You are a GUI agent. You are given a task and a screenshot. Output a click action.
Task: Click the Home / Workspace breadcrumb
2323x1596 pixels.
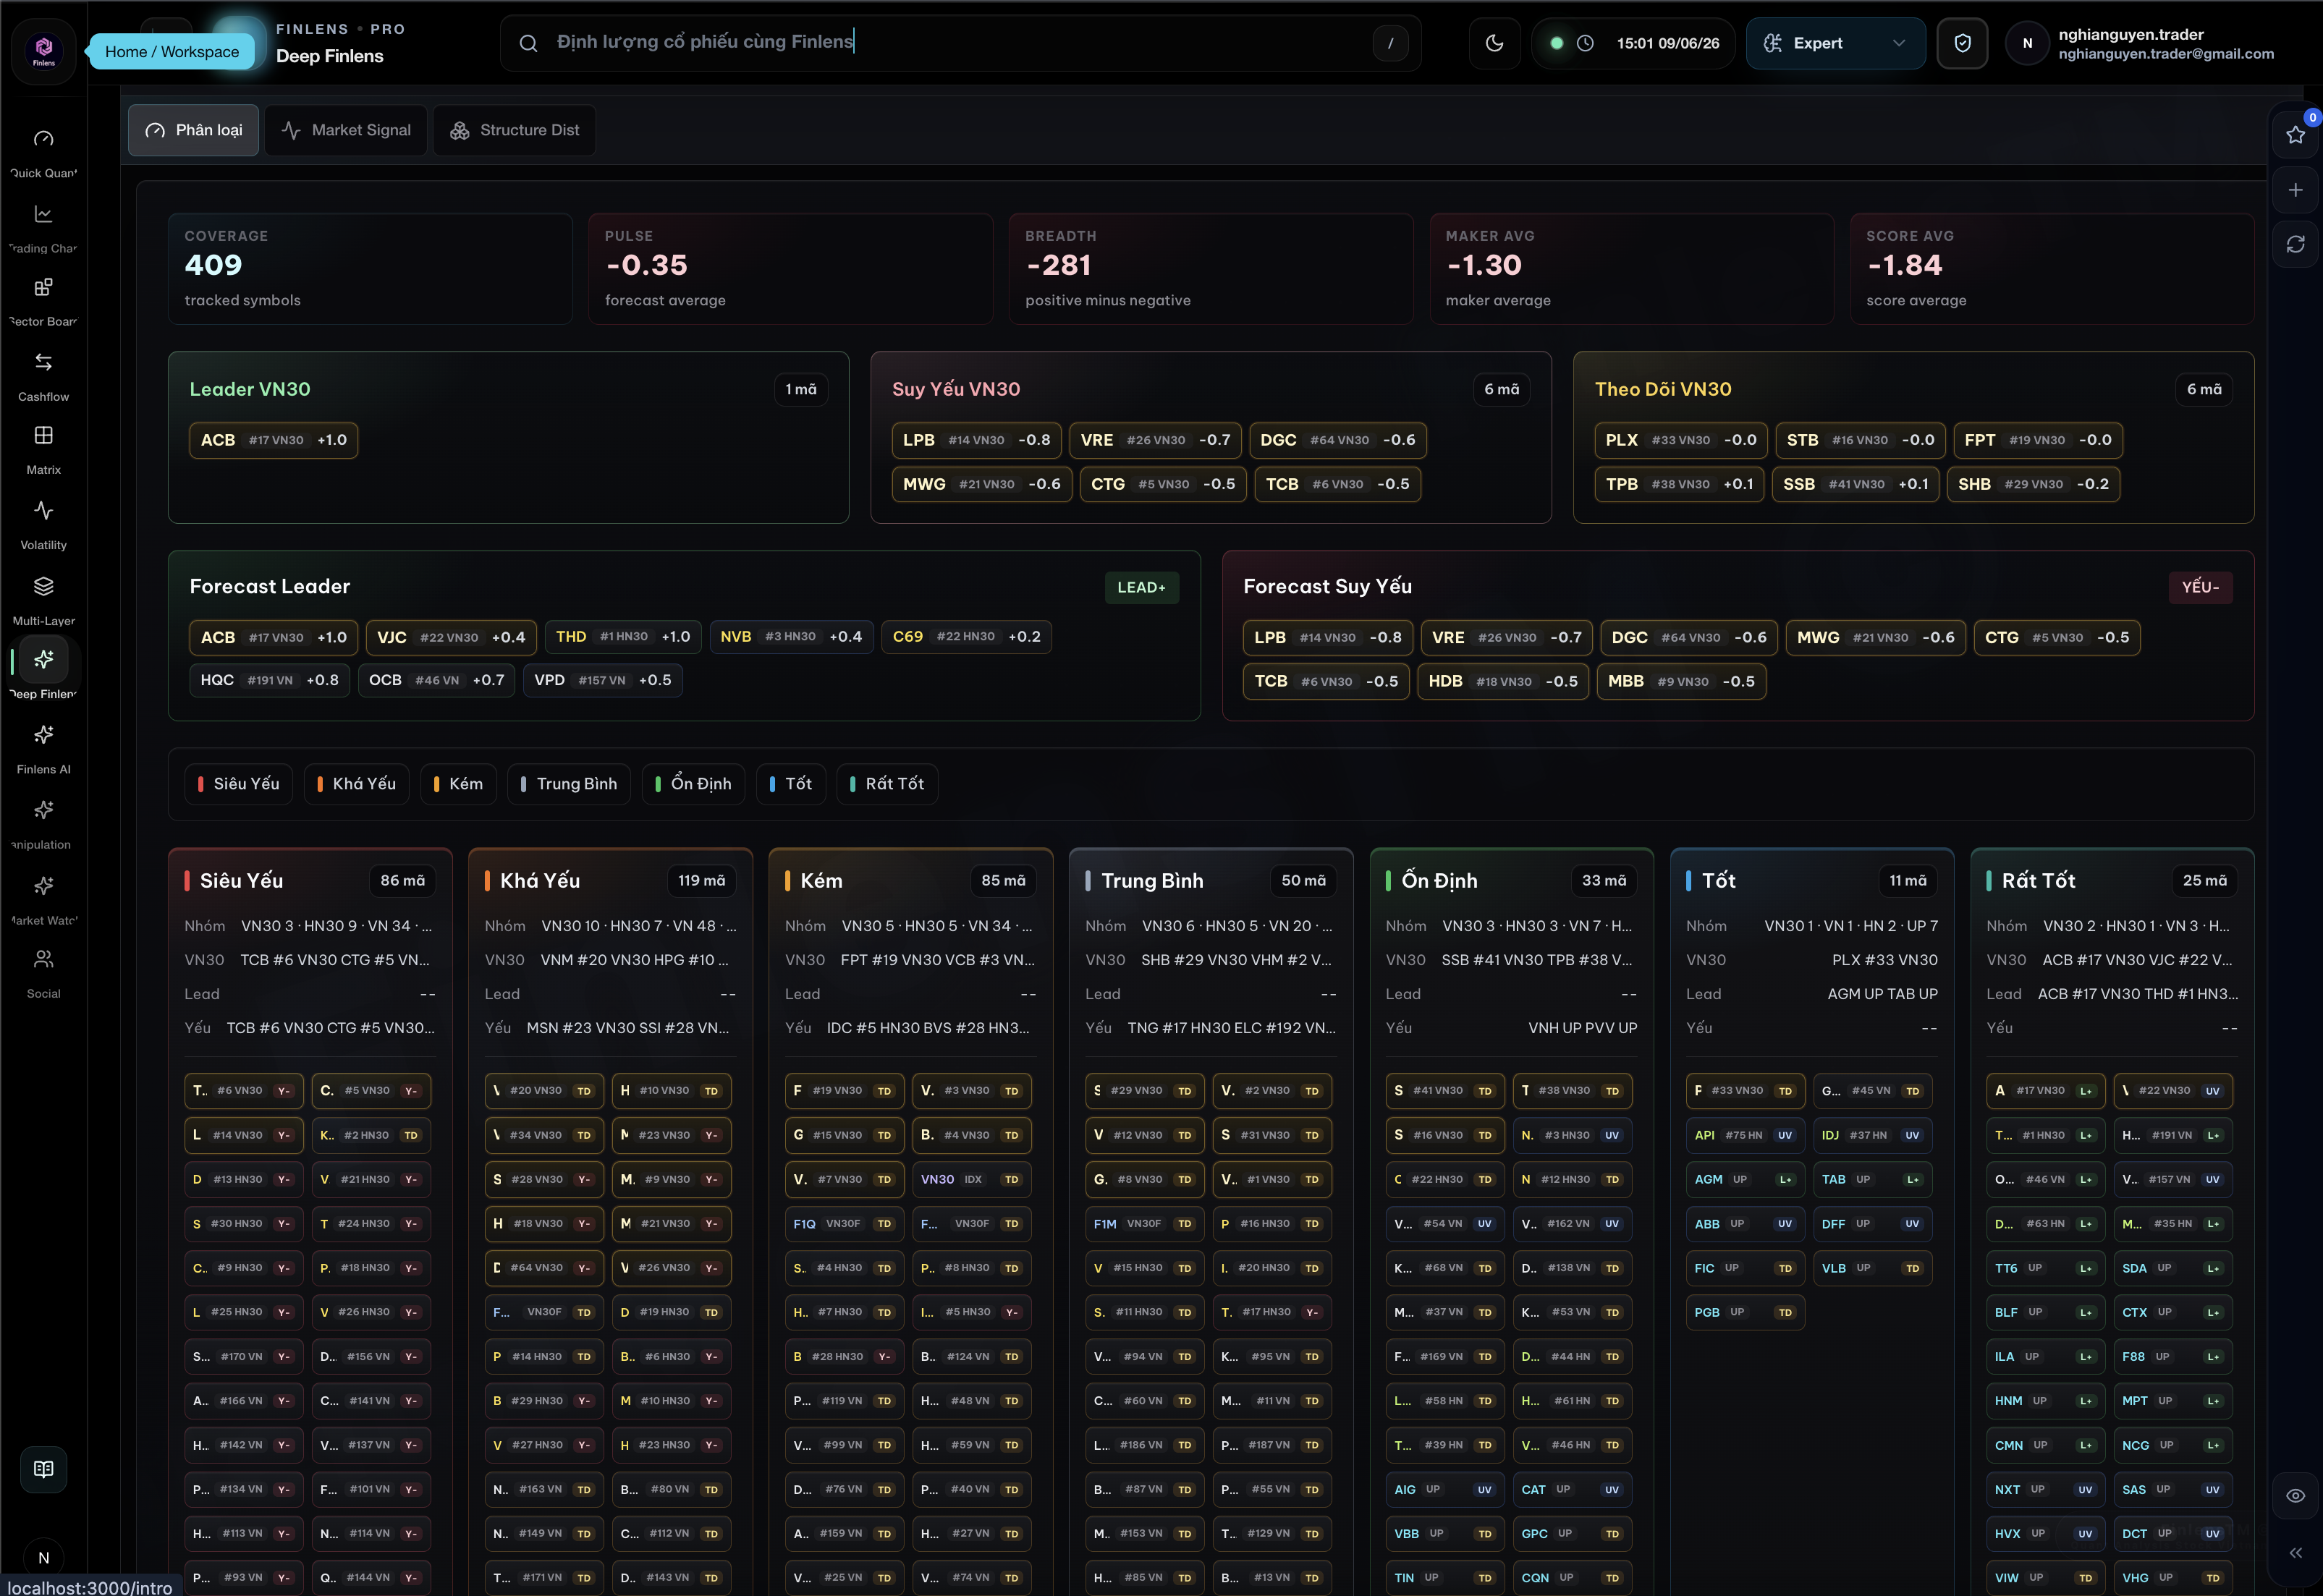pyautogui.click(x=172, y=52)
